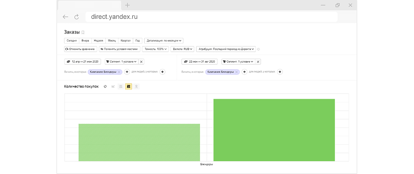The width and height of the screenshot is (414, 174).
Task: Switch chart to line graph icon
Action: tap(113, 87)
